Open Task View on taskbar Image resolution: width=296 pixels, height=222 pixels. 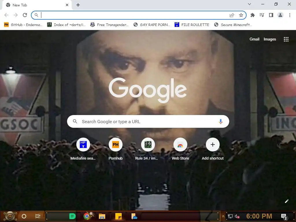coord(38,216)
